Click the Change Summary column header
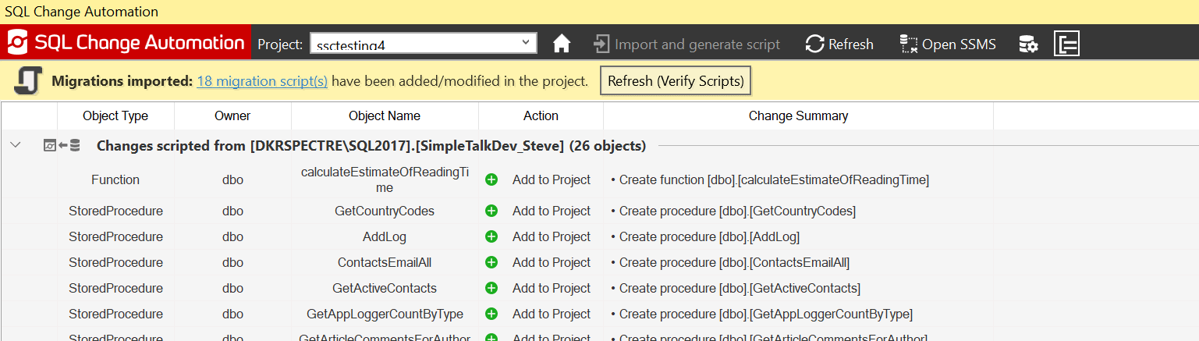1199x341 pixels. pos(798,115)
